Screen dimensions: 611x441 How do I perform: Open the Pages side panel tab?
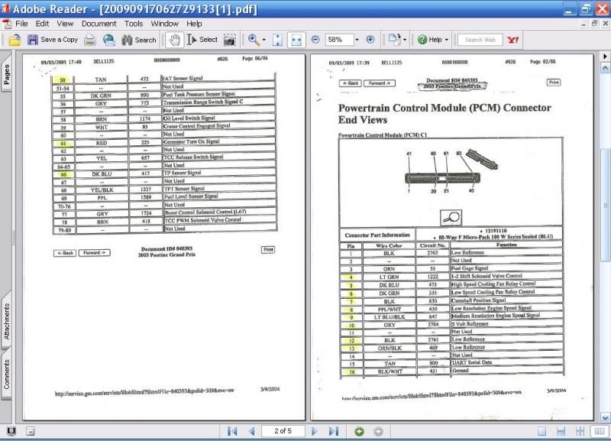[x=7, y=74]
